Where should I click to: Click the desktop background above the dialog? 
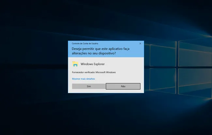(x=106, y=20)
